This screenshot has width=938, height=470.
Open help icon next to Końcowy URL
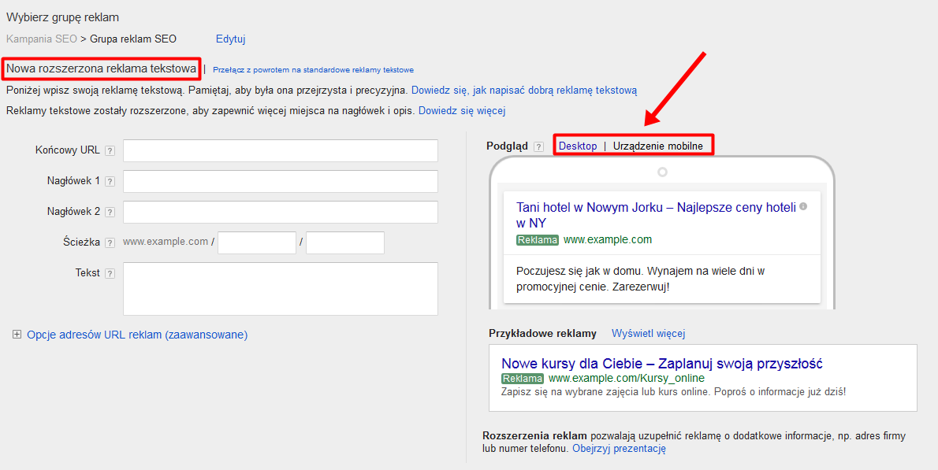[x=110, y=151]
